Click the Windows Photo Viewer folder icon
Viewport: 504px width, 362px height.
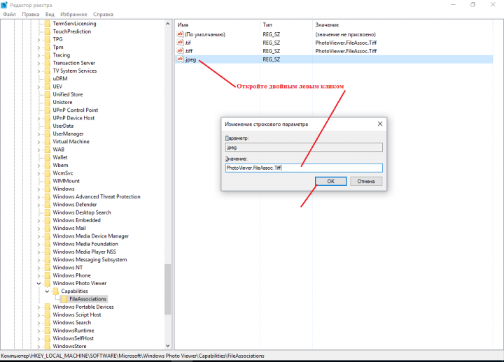tap(48, 283)
